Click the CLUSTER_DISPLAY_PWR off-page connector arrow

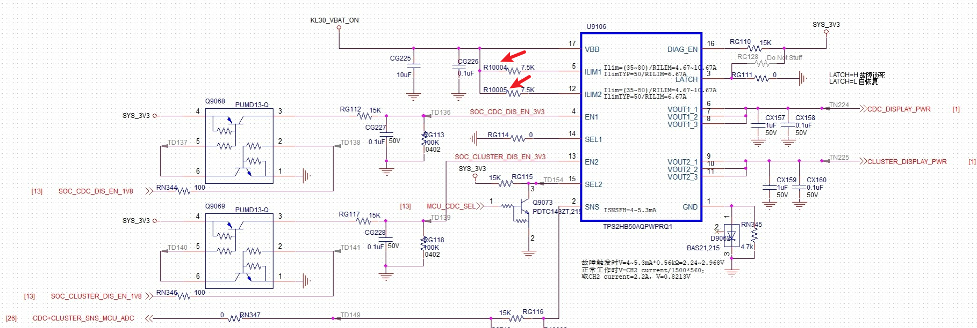click(x=863, y=161)
